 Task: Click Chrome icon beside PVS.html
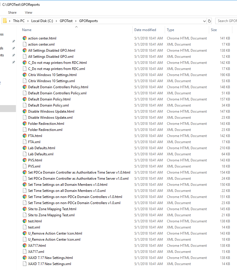pyautogui.click(x=25, y=160)
